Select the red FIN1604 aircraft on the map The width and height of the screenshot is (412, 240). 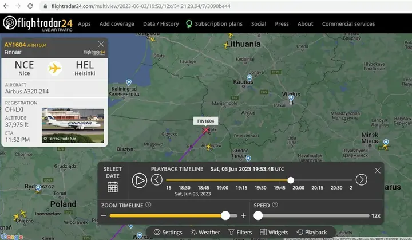click(205, 130)
